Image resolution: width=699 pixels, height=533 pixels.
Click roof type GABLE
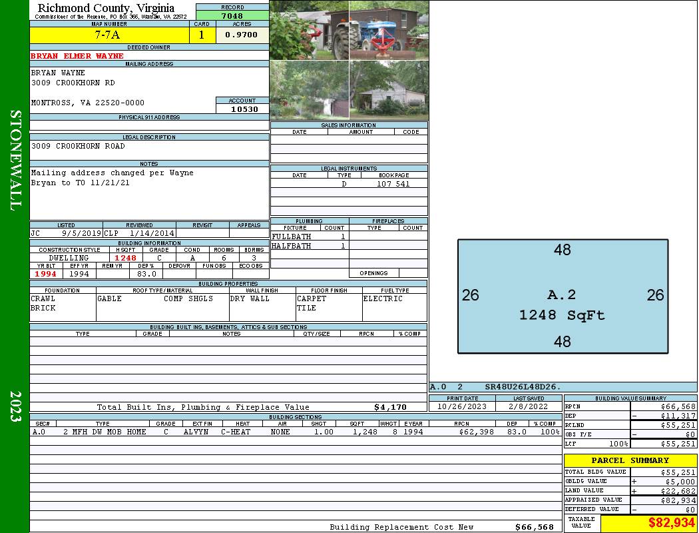pyautogui.click(x=109, y=298)
